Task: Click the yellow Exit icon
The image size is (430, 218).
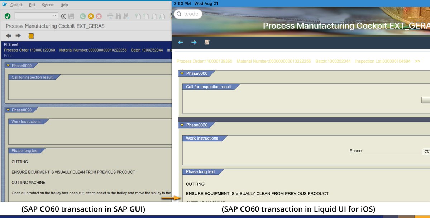Action: point(91,15)
